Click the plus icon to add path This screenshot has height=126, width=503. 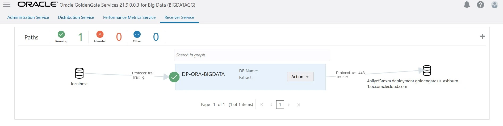pos(483,36)
